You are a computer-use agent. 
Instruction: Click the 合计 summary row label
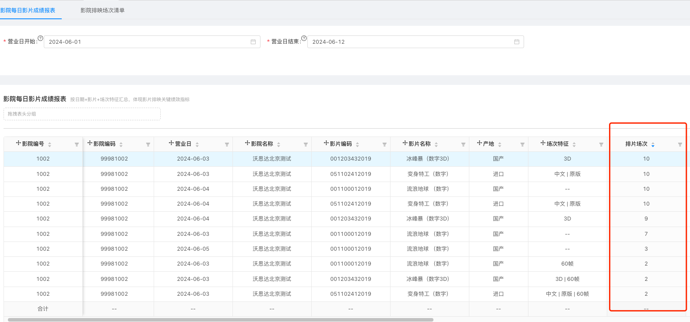pyautogui.click(x=43, y=309)
